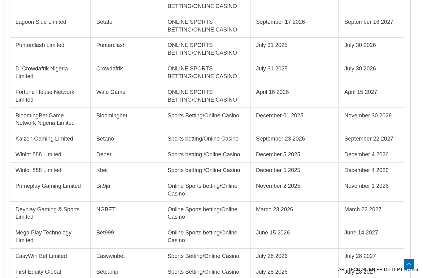Viewport: 423px width, 278px height.
Task: Click the scroll-to-top arrow button
Action: (x=409, y=264)
